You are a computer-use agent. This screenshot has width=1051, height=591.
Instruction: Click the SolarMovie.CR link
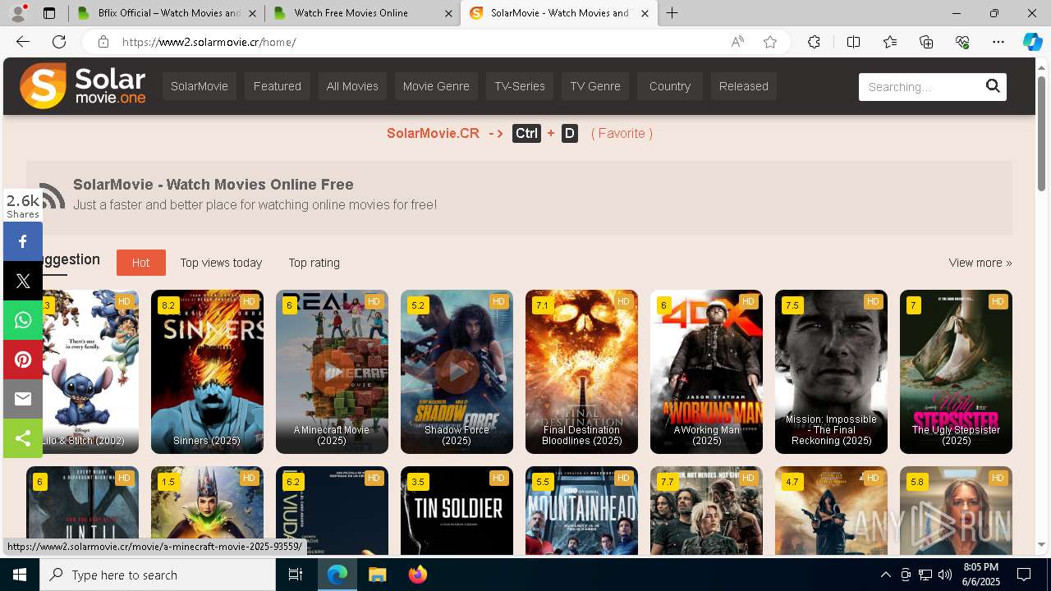pos(433,133)
